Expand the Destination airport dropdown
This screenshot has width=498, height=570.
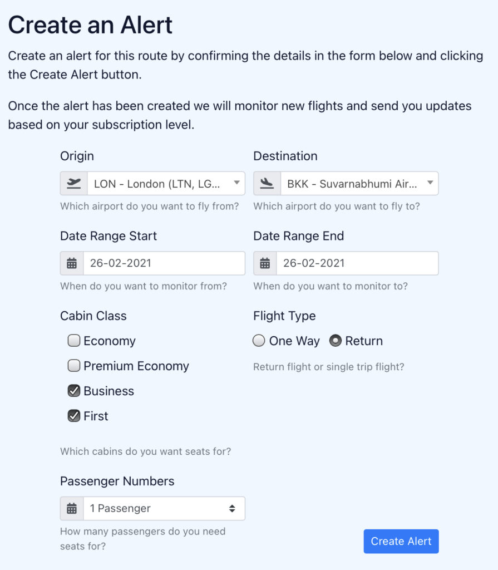359,183
